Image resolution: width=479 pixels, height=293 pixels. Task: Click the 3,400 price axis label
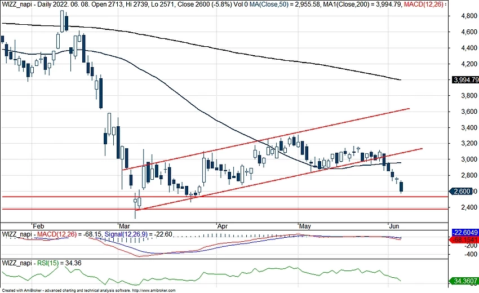coord(469,127)
